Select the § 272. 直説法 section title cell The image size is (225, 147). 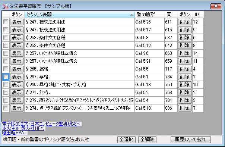80,100
